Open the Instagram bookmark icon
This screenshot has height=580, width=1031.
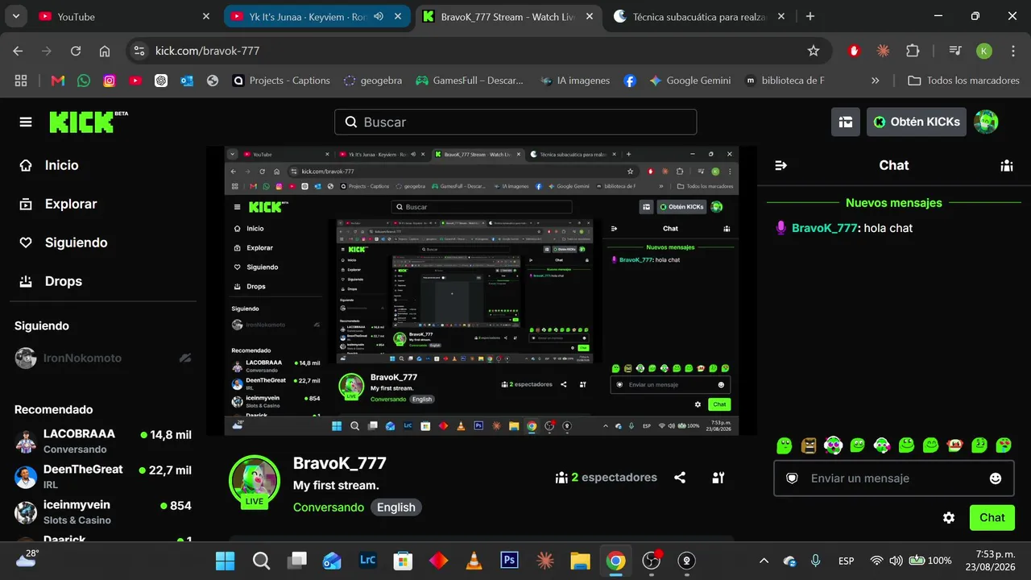(x=110, y=81)
